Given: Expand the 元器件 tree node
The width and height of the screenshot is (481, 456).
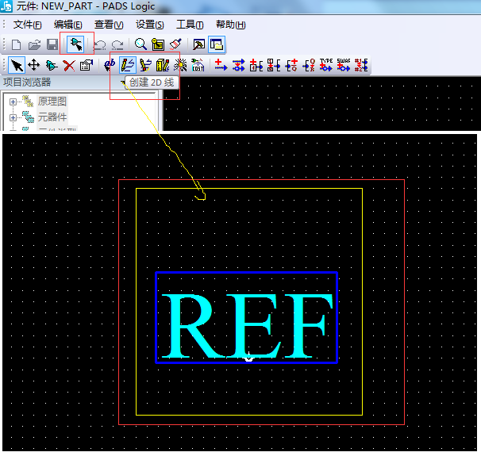Looking at the screenshot, I should pos(13,117).
